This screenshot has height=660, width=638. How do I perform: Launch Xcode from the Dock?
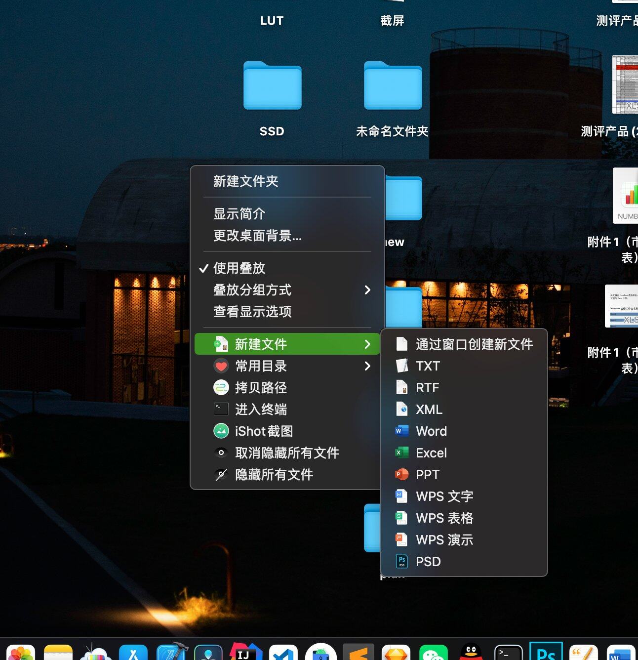[x=171, y=652]
